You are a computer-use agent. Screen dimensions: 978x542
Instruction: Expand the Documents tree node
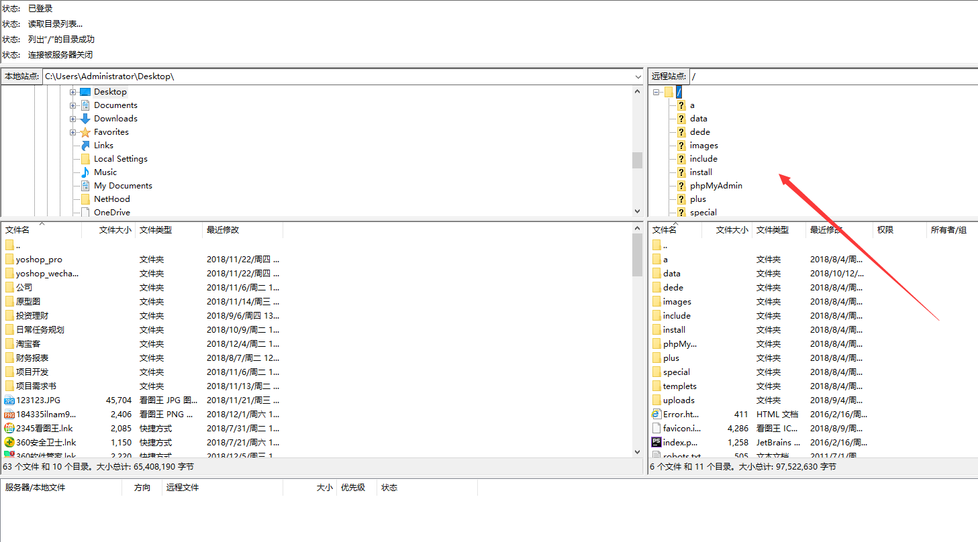point(73,105)
